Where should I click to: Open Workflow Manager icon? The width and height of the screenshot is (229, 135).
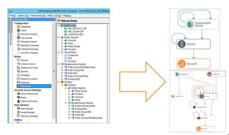pos(19,53)
